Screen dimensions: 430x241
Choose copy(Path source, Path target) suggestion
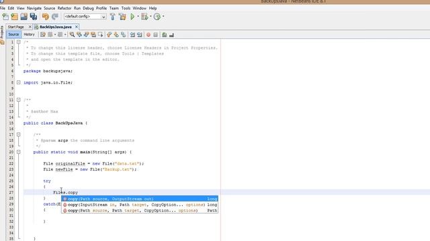(140, 211)
